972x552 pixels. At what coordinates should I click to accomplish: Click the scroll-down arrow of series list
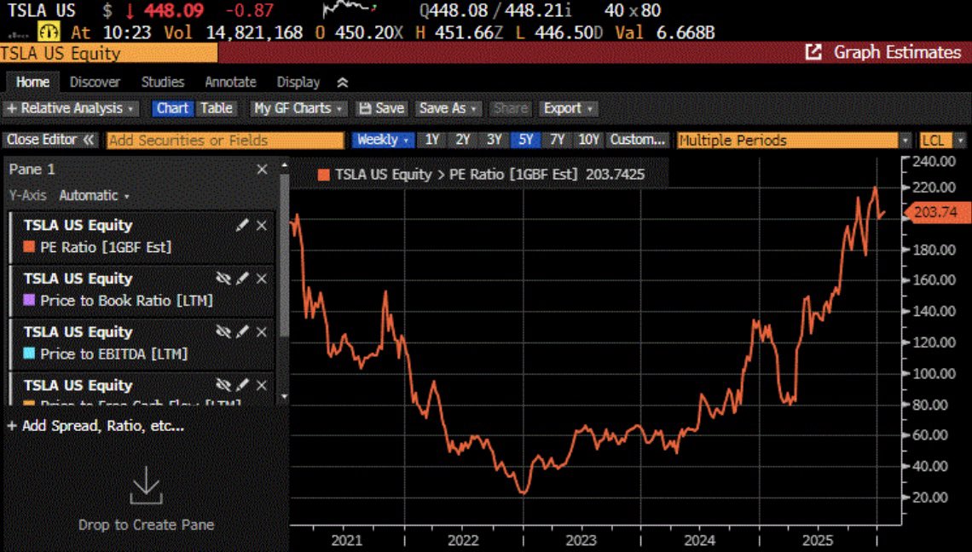(x=285, y=396)
